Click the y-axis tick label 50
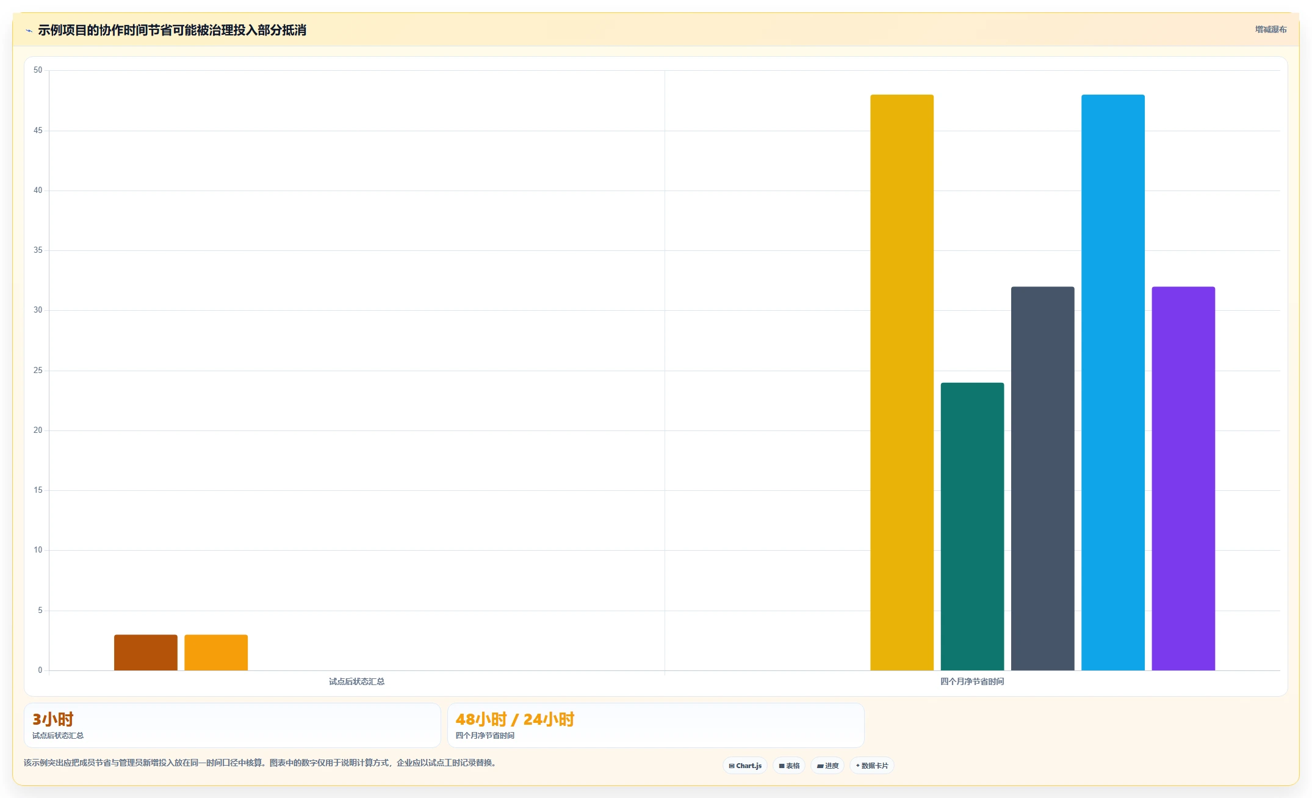 tap(38, 70)
